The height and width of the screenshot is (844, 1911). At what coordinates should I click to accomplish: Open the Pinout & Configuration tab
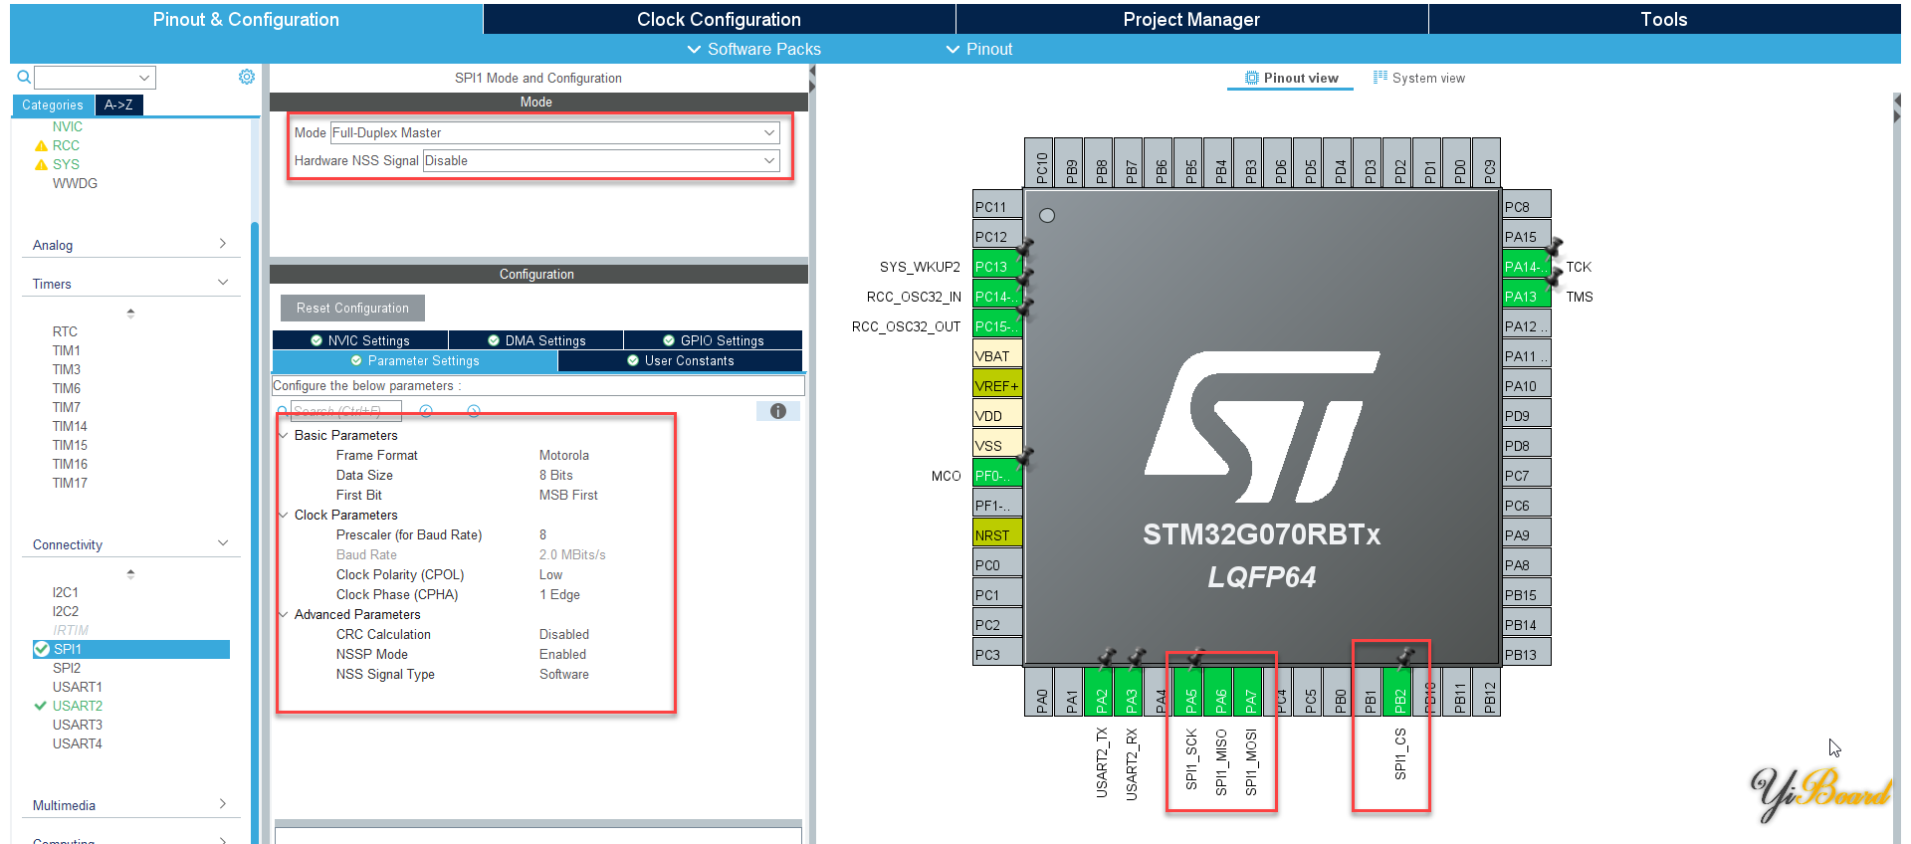246,19
